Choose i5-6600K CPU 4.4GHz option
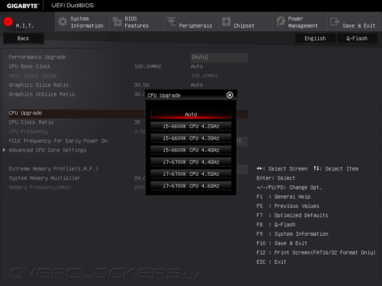This screenshot has height=286, width=382. click(x=191, y=150)
